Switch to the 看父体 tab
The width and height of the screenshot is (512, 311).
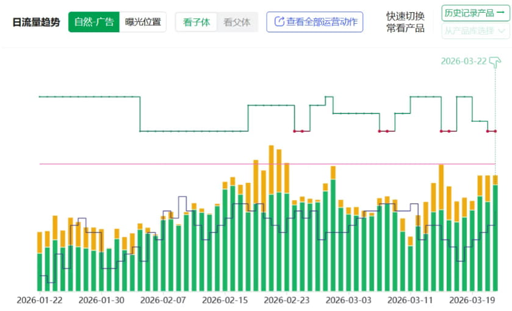(237, 22)
